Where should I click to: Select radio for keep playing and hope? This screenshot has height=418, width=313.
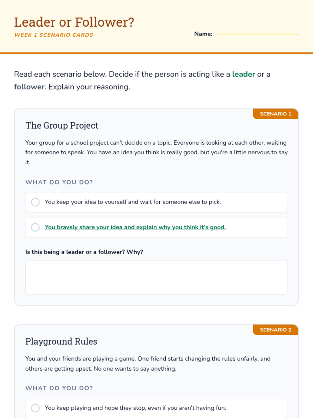35,408
